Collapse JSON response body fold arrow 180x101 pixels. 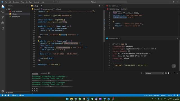click(111, 63)
